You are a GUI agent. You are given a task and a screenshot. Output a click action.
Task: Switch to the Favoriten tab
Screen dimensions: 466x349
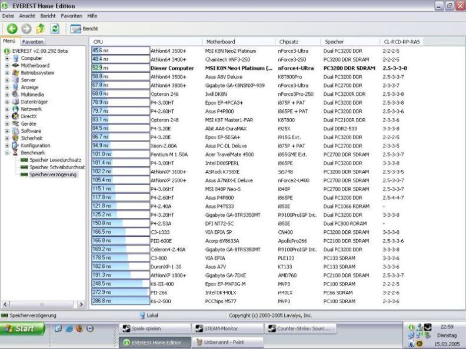[33, 42]
